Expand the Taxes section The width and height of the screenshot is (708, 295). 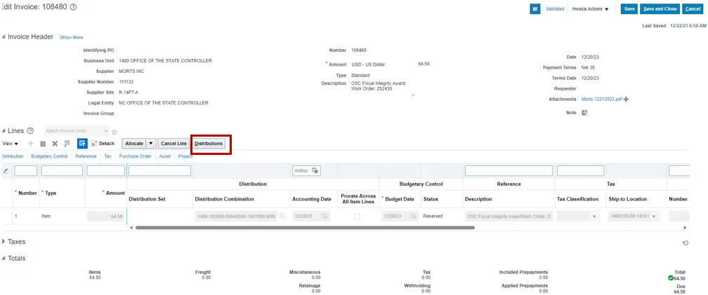(4, 242)
